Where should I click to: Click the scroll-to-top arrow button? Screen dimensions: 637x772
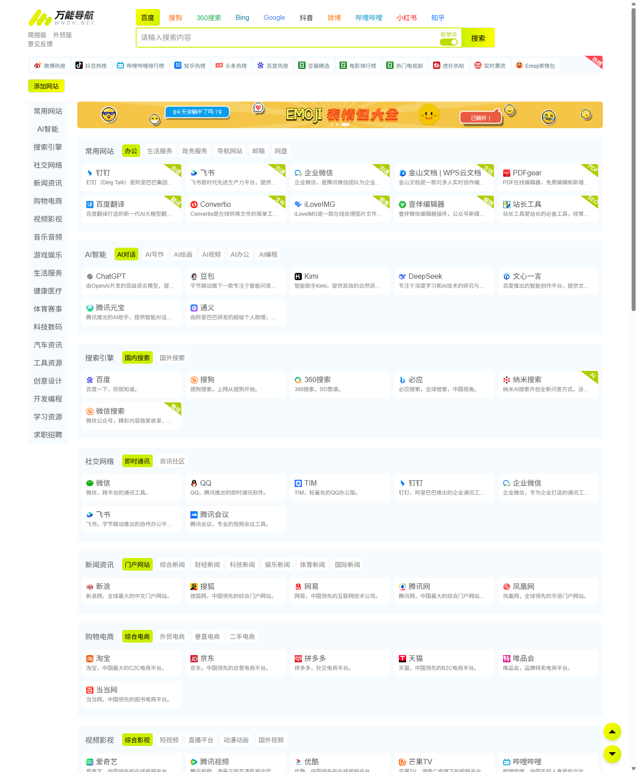[x=612, y=732]
